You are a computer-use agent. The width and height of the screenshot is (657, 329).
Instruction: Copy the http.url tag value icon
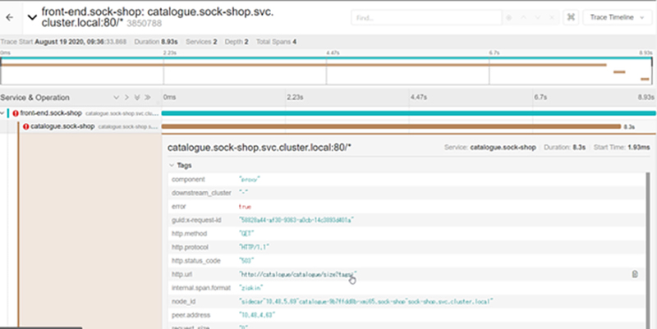[x=635, y=274]
